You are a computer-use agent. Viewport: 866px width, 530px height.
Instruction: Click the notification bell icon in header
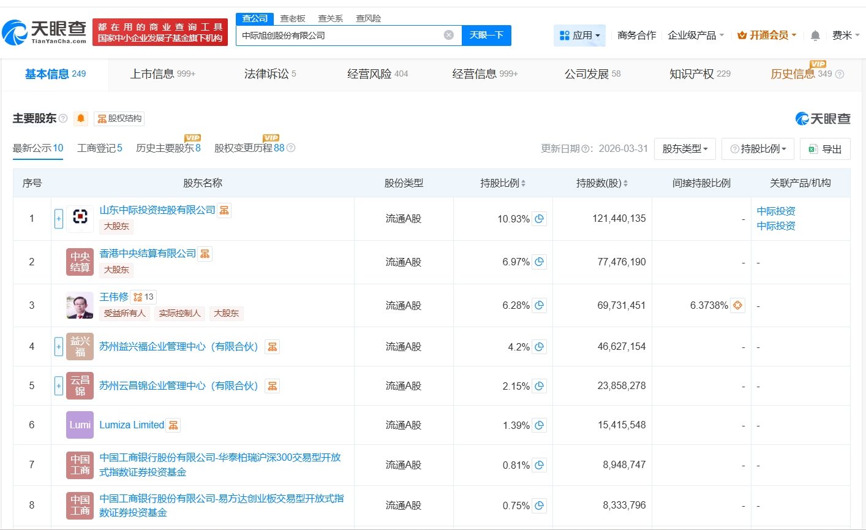[815, 36]
